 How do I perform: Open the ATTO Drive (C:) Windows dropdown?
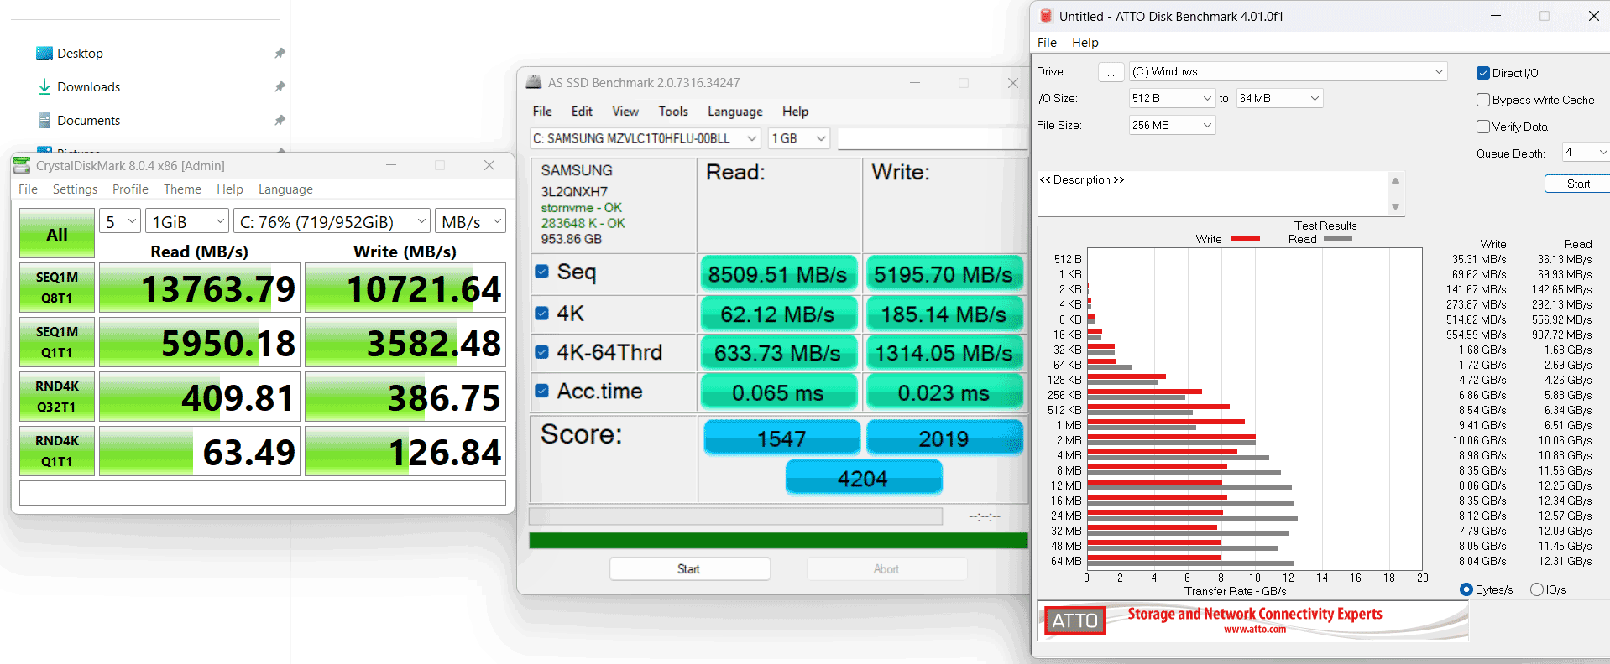[x=1288, y=71]
